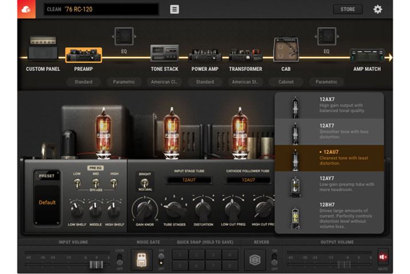Open the Power Amp module
The width and height of the screenshot is (410, 274).
(x=205, y=53)
